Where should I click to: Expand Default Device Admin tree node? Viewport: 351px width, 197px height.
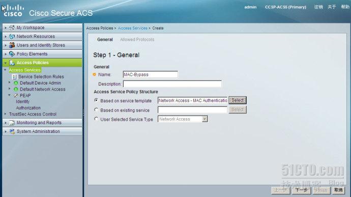click(9, 82)
